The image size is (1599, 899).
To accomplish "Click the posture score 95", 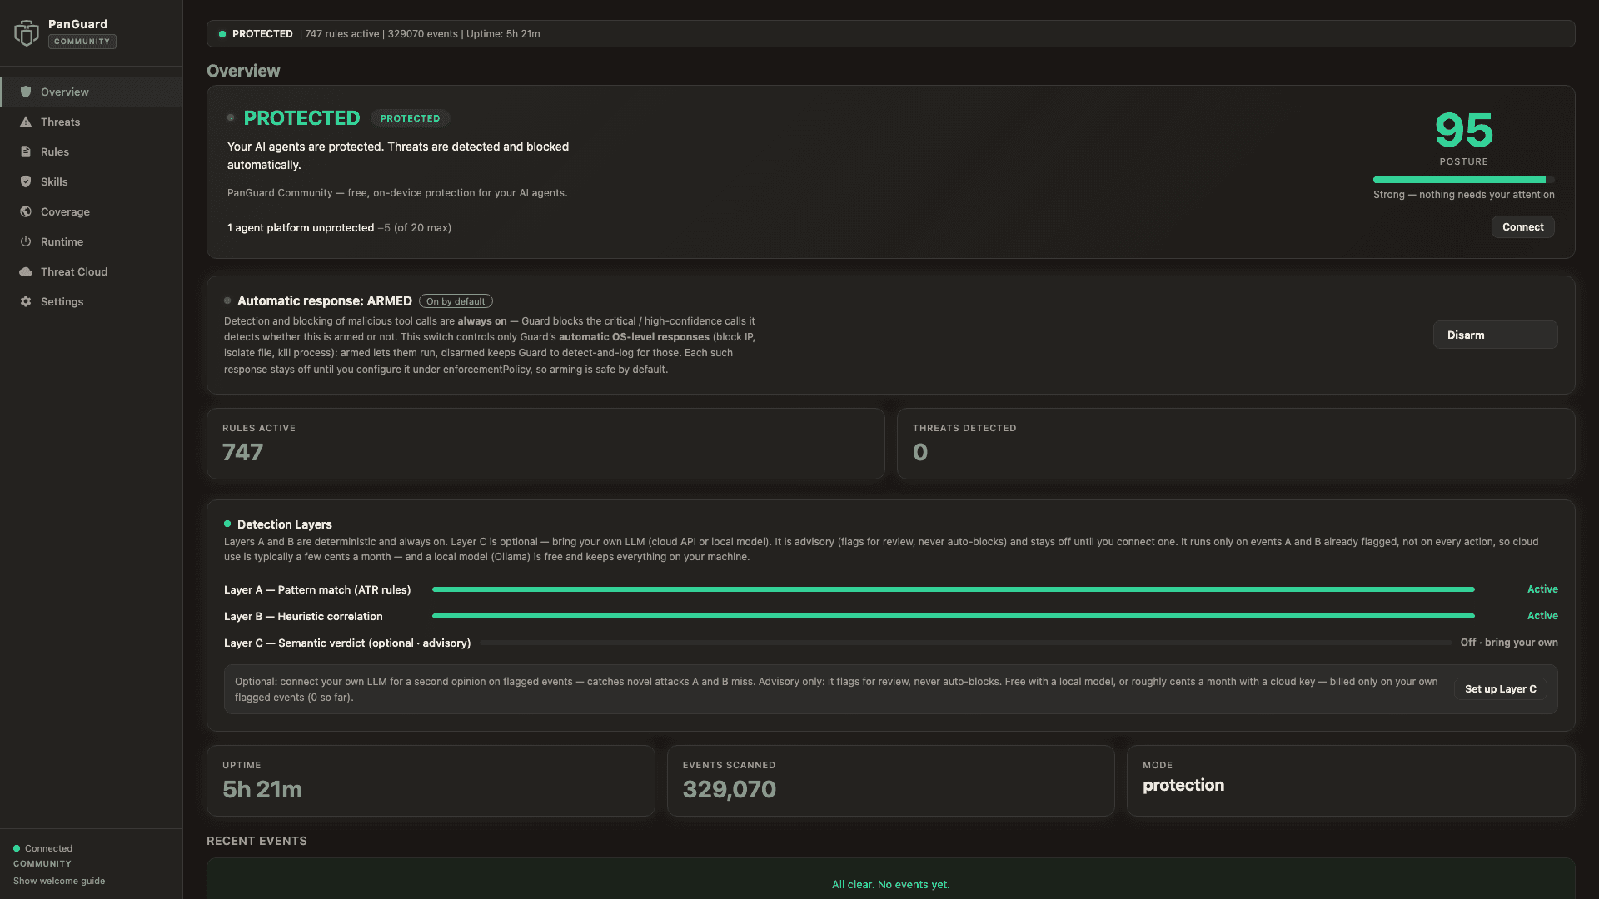I will pyautogui.click(x=1463, y=130).
